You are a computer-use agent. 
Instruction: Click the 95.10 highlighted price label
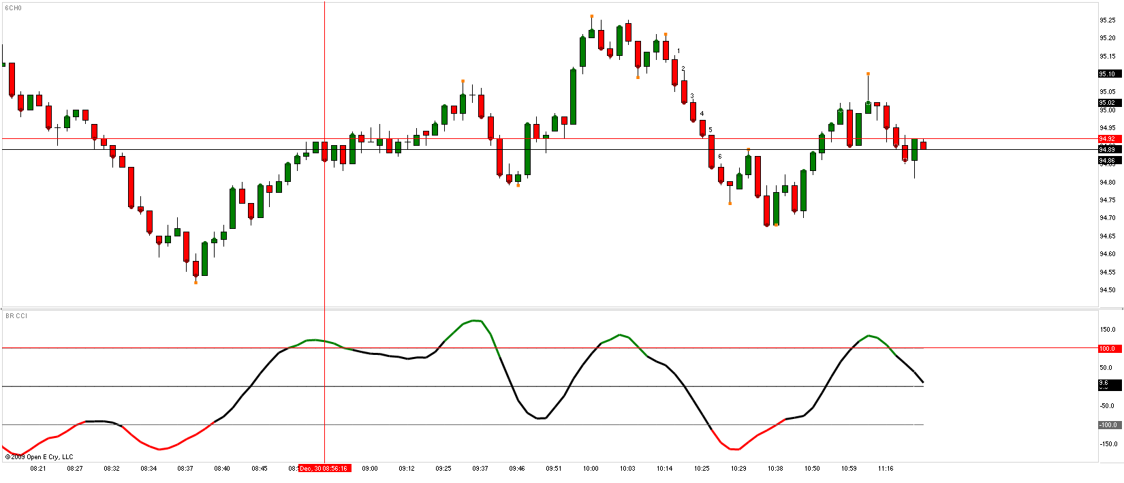[x=1108, y=74]
